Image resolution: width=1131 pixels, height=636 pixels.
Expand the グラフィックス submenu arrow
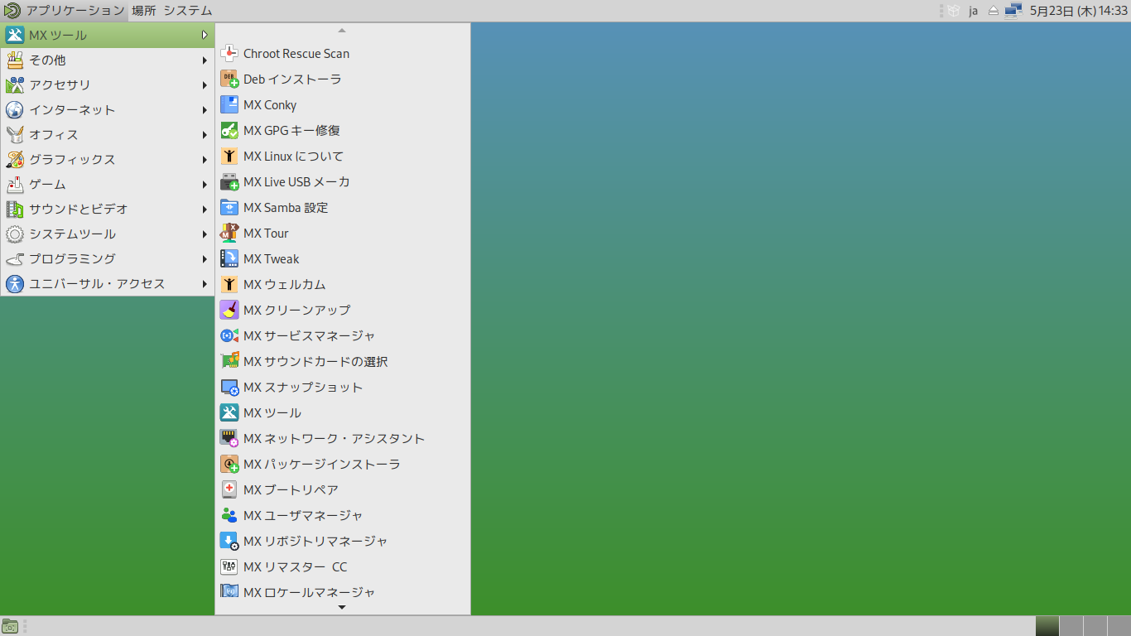(205, 160)
